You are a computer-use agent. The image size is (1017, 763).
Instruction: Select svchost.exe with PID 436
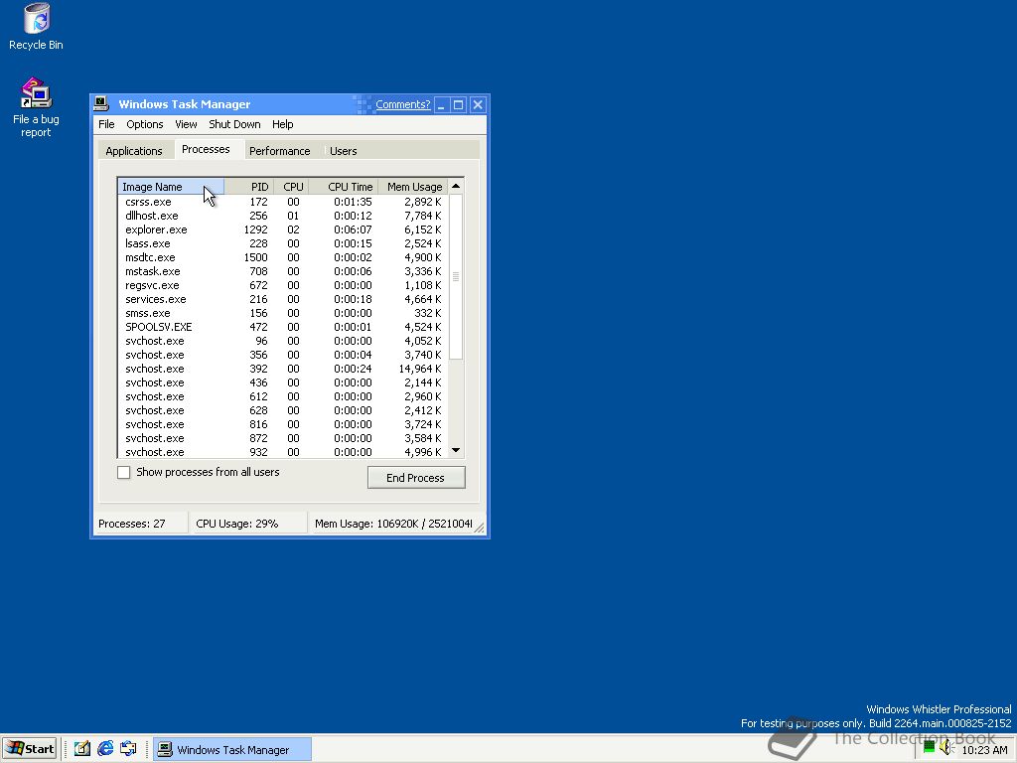pos(283,382)
